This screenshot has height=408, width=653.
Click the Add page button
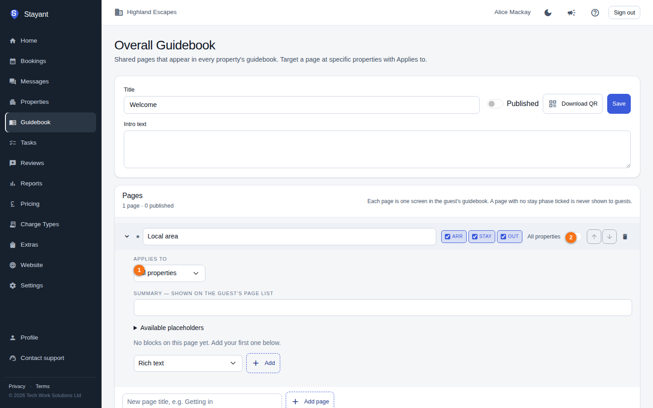point(310,402)
